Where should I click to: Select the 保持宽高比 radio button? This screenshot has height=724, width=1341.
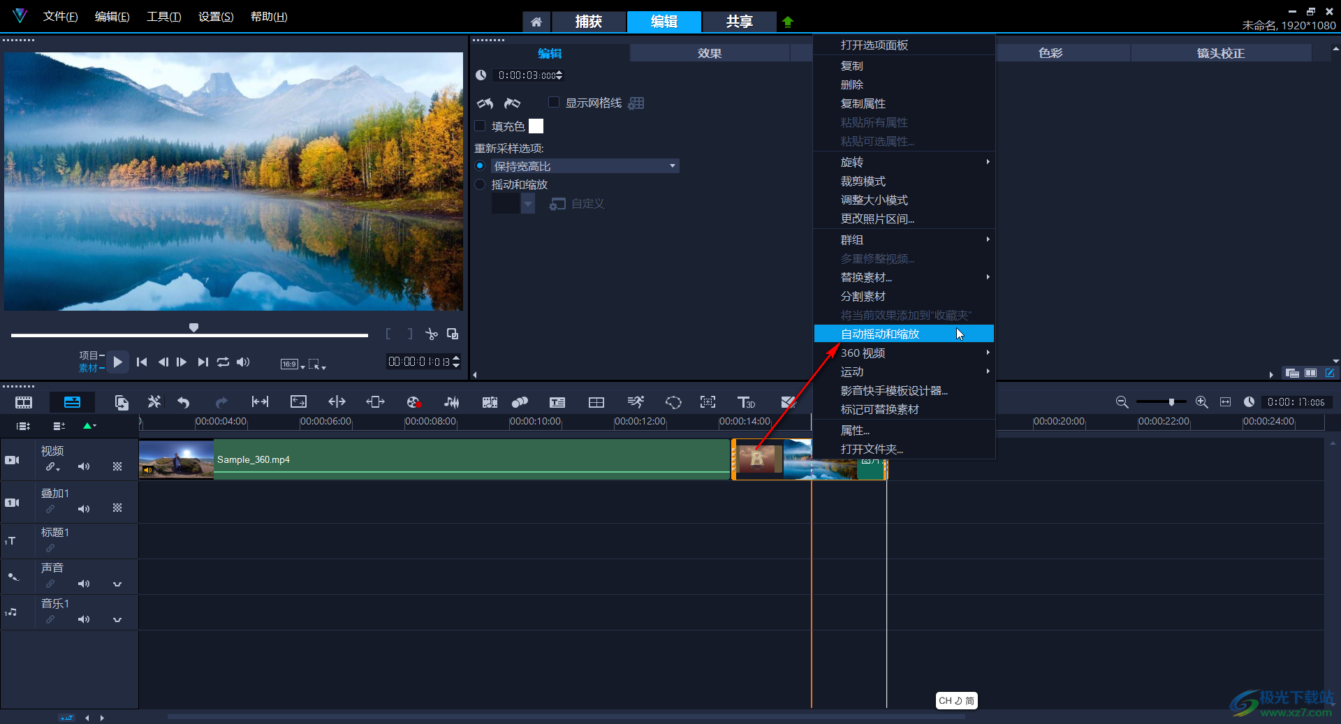480,166
